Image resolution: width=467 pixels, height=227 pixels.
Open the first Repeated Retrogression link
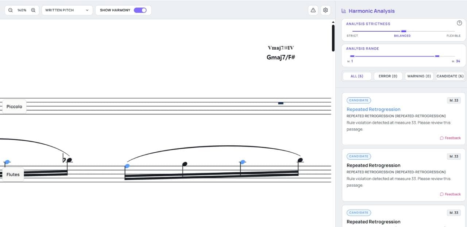(x=373, y=109)
